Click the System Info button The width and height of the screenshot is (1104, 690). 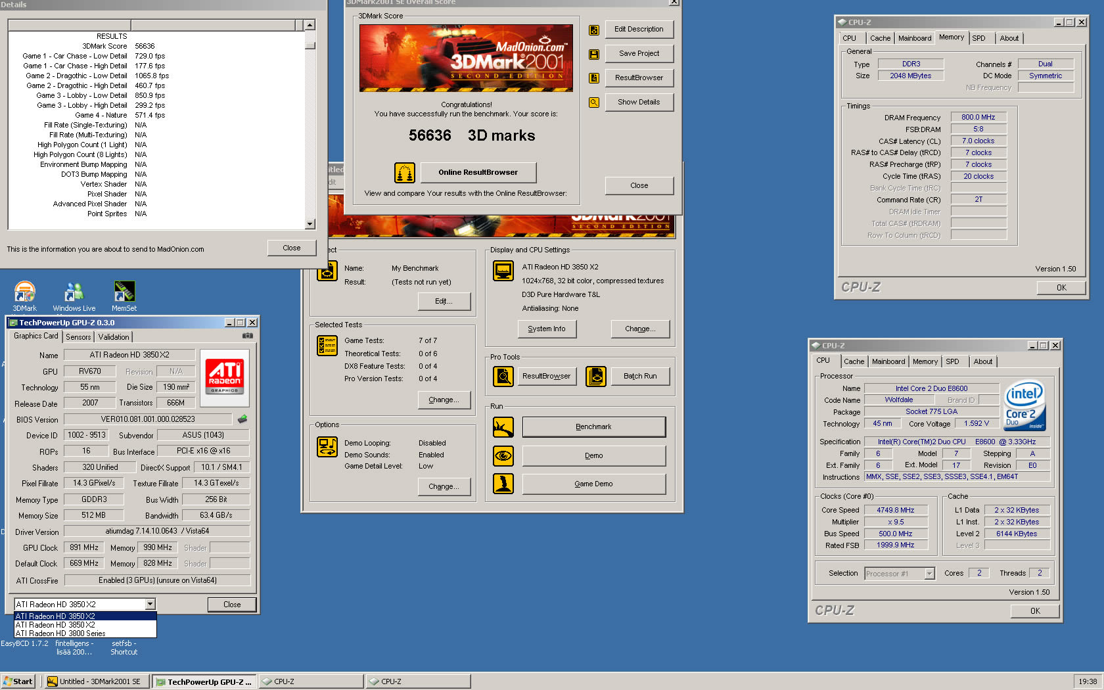[x=547, y=329]
